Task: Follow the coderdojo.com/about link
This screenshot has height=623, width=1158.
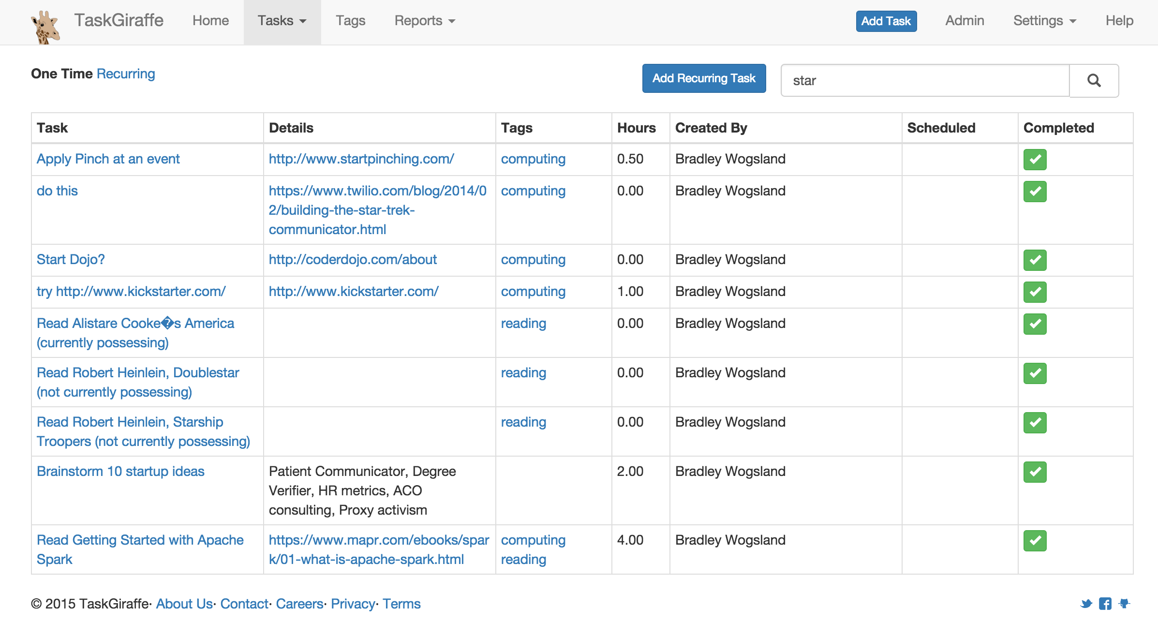Action: [353, 260]
